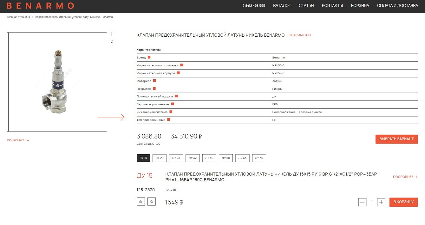Click FPM value in Седловое уплотнение row
Image resolution: width=425 pixels, height=225 pixels.
(x=275, y=104)
